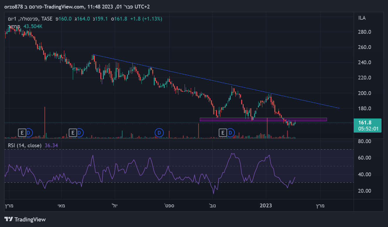Click the 80.00 RSI axis label
The height and width of the screenshot is (227, 388).
[365, 141]
